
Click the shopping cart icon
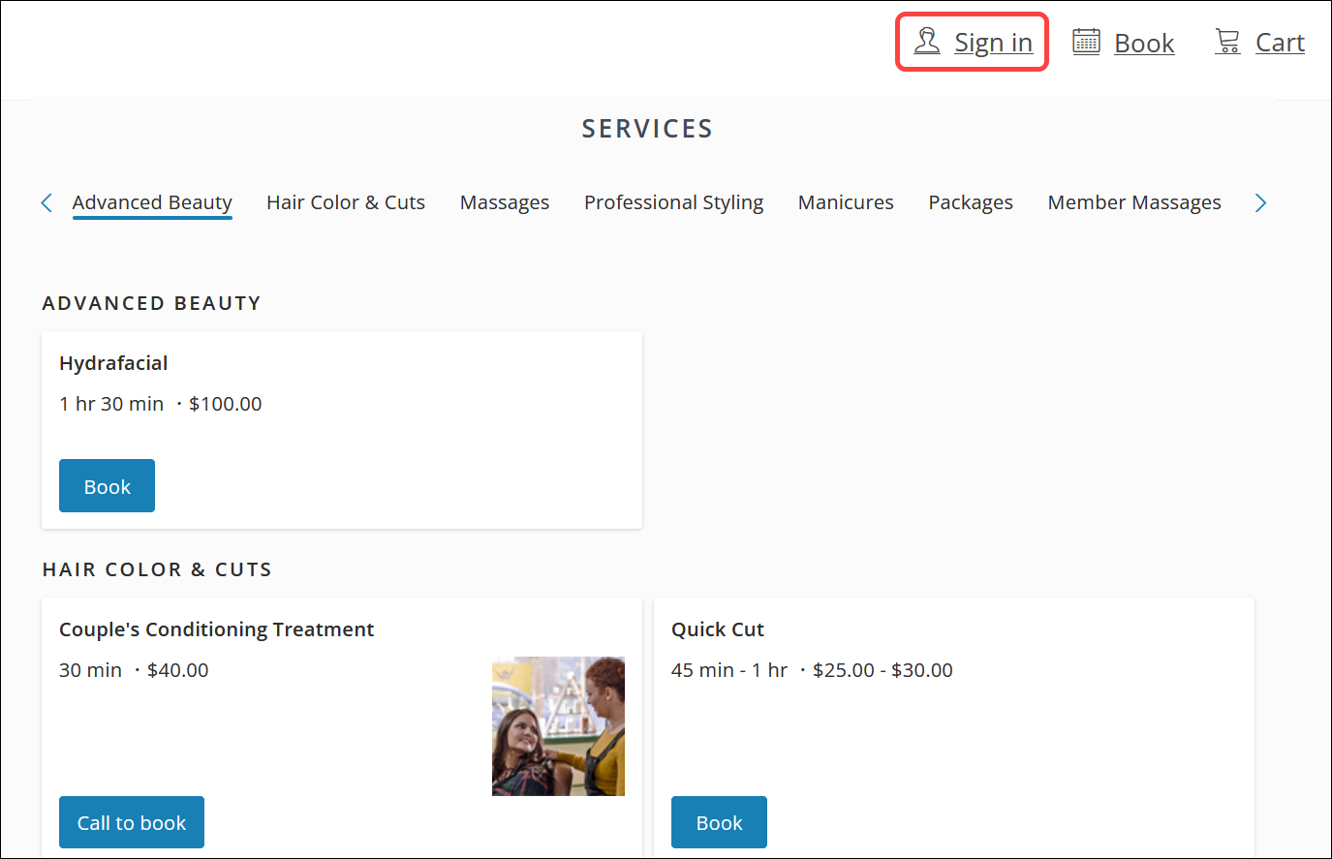[1227, 42]
